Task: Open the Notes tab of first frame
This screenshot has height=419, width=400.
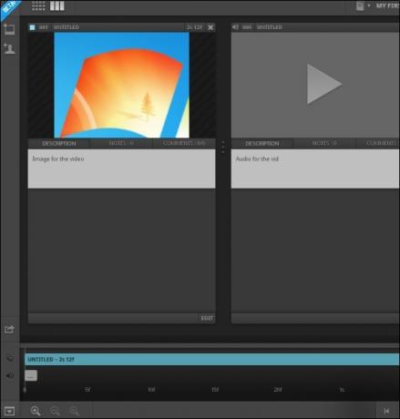Action: (121, 143)
